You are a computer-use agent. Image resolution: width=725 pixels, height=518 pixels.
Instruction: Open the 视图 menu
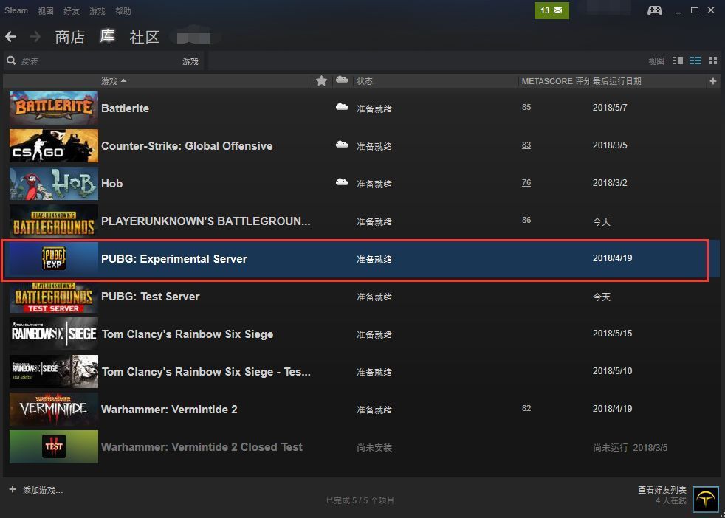click(x=45, y=11)
